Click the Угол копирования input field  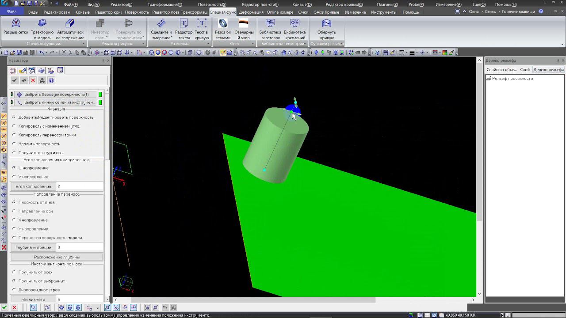(x=80, y=186)
